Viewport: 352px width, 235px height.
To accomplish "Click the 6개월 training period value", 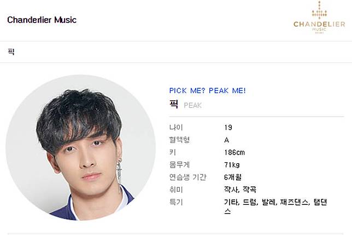I will (x=233, y=177).
